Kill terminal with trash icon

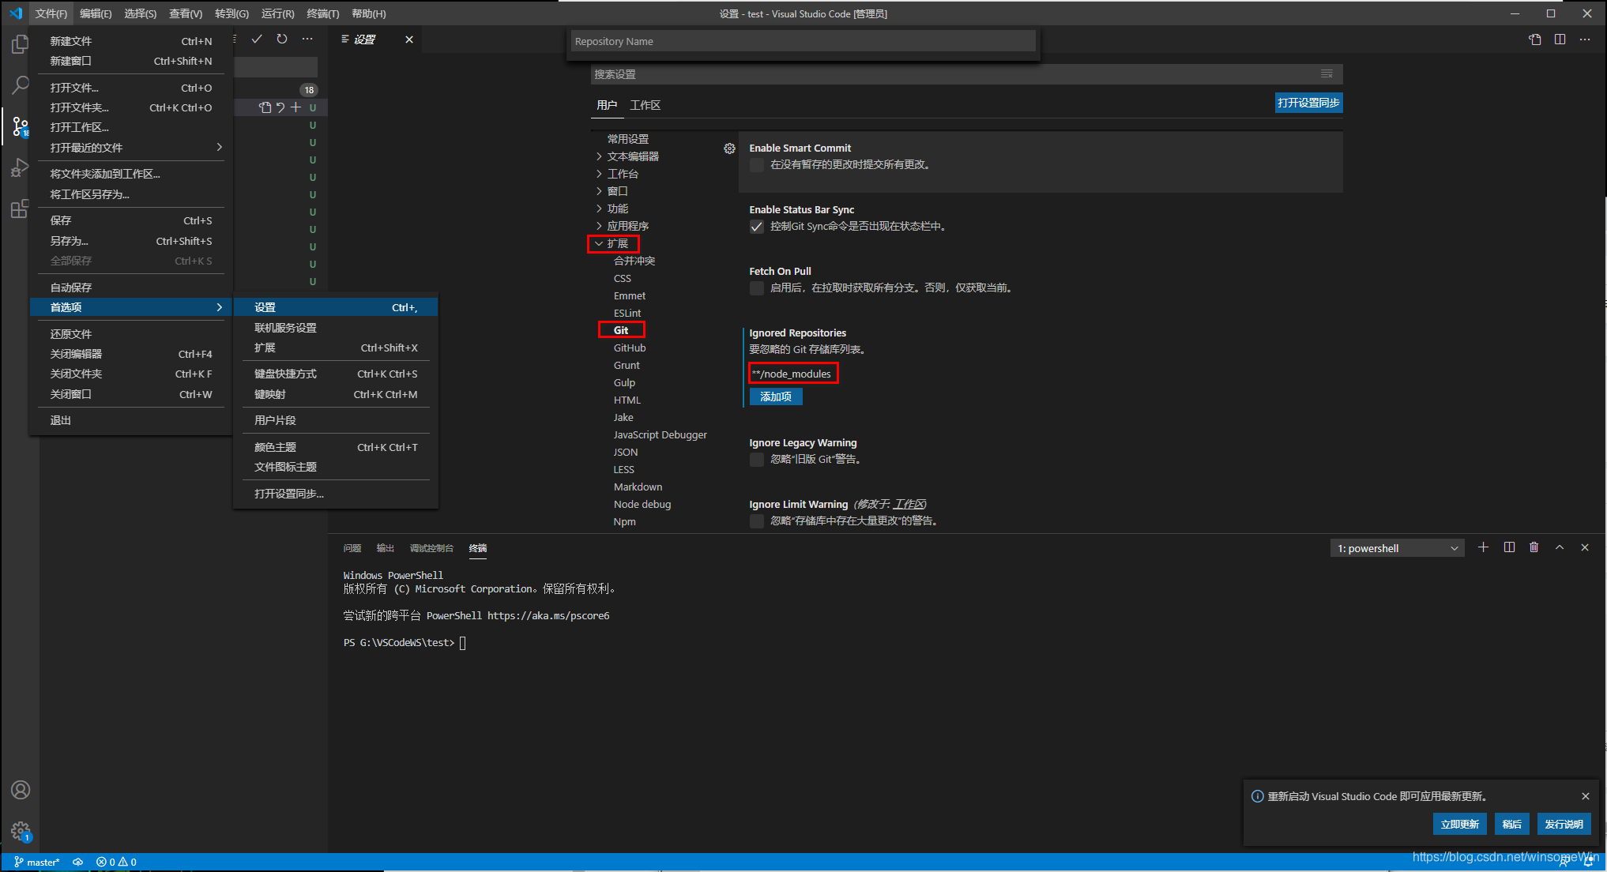click(x=1534, y=547)
